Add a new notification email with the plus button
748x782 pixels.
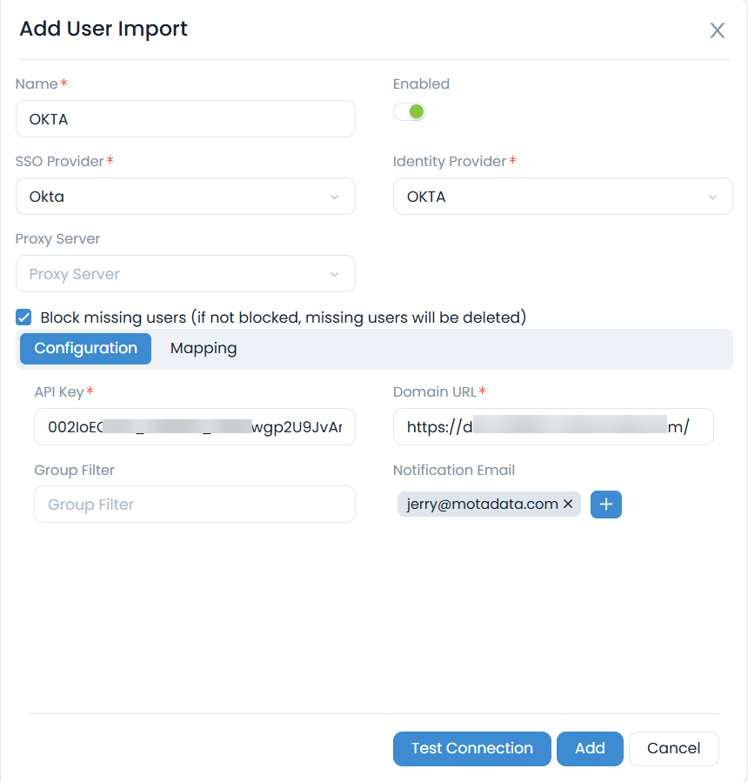[x=605, y=505]
